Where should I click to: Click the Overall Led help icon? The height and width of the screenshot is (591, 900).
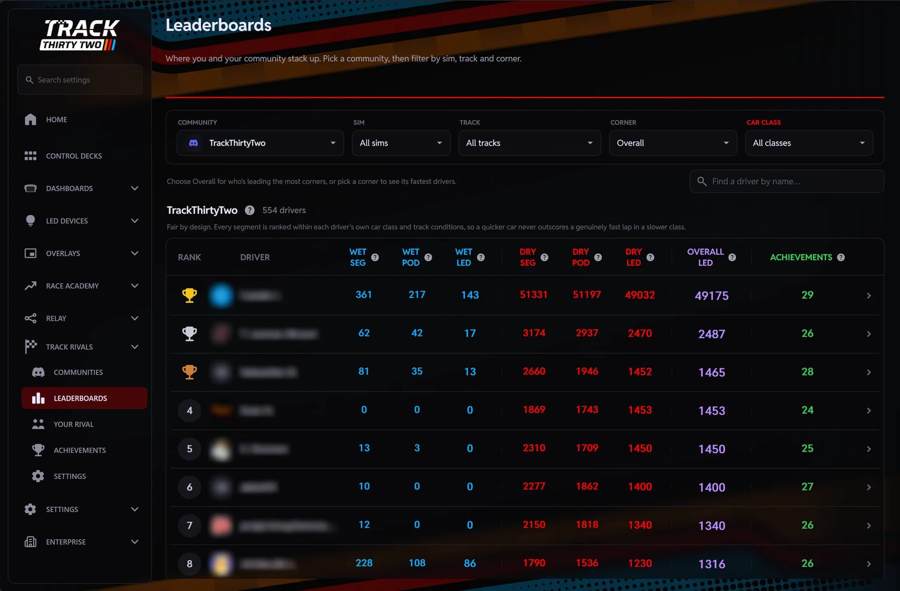(732, 257)
